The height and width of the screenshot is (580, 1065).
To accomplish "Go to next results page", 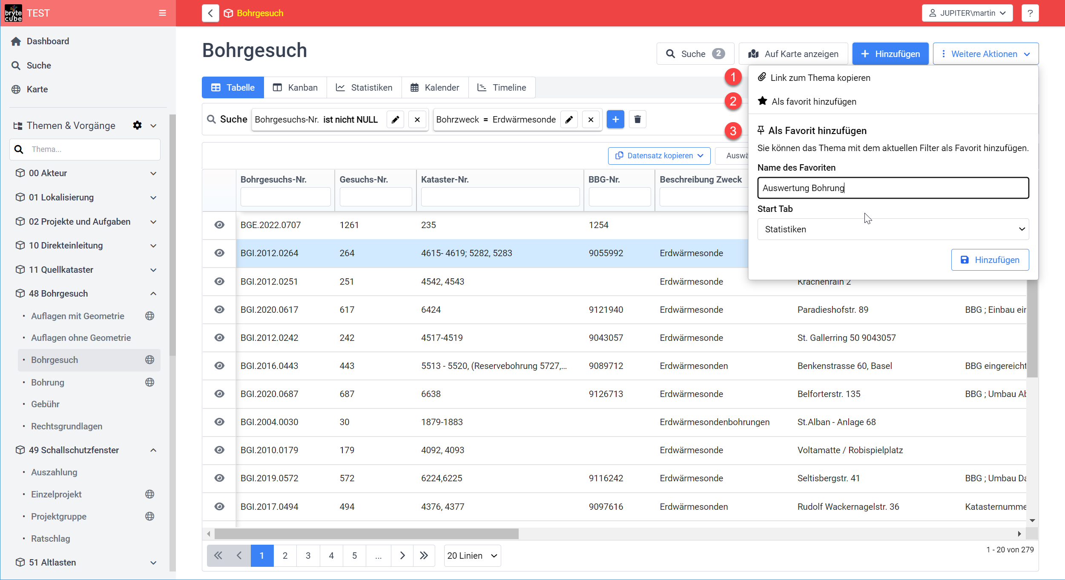I will (x=402, y=555).
